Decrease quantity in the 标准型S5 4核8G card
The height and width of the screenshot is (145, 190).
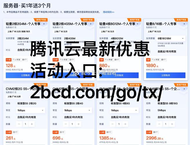113,124
